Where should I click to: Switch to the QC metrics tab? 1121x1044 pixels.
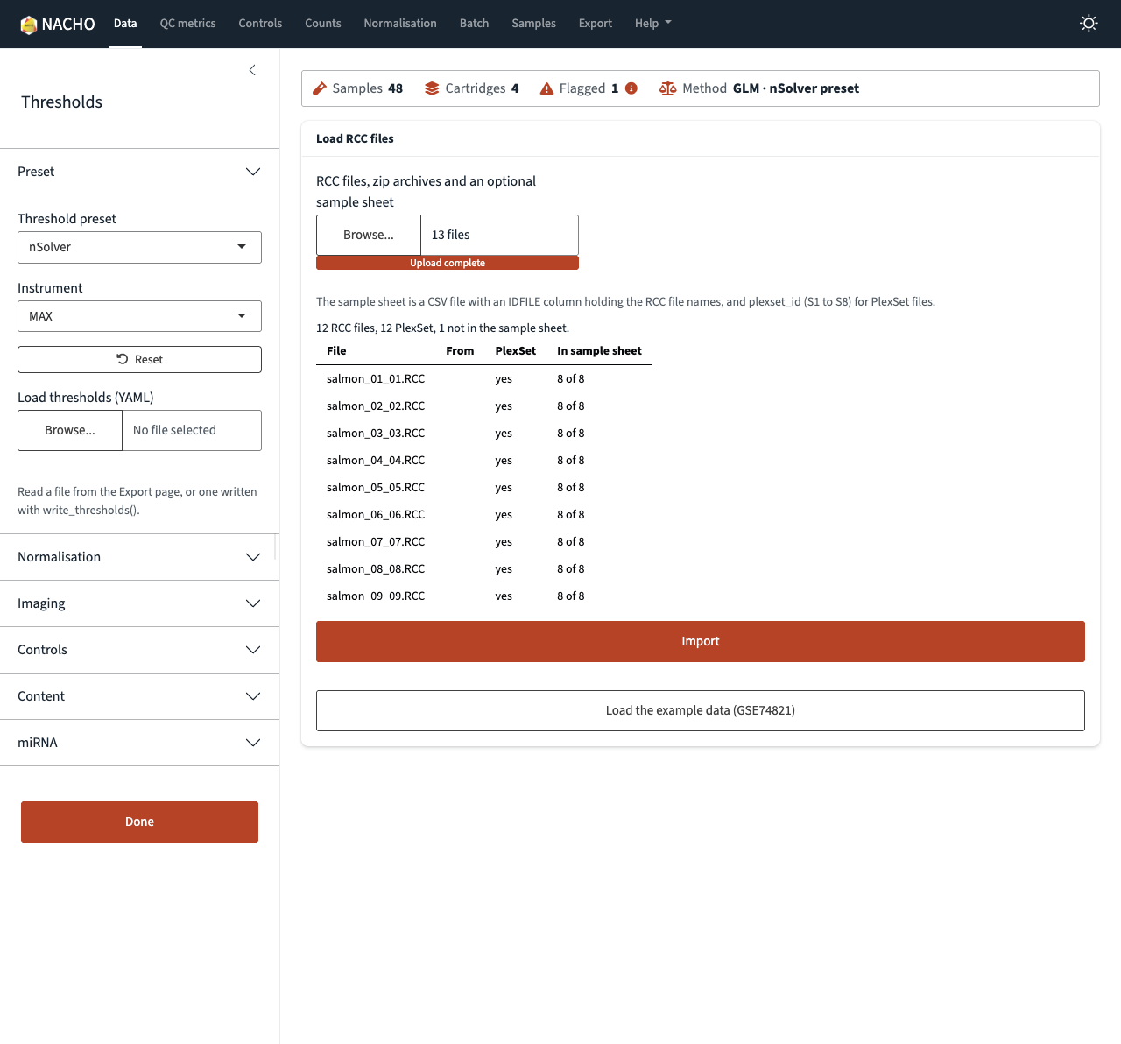point(187,24)
